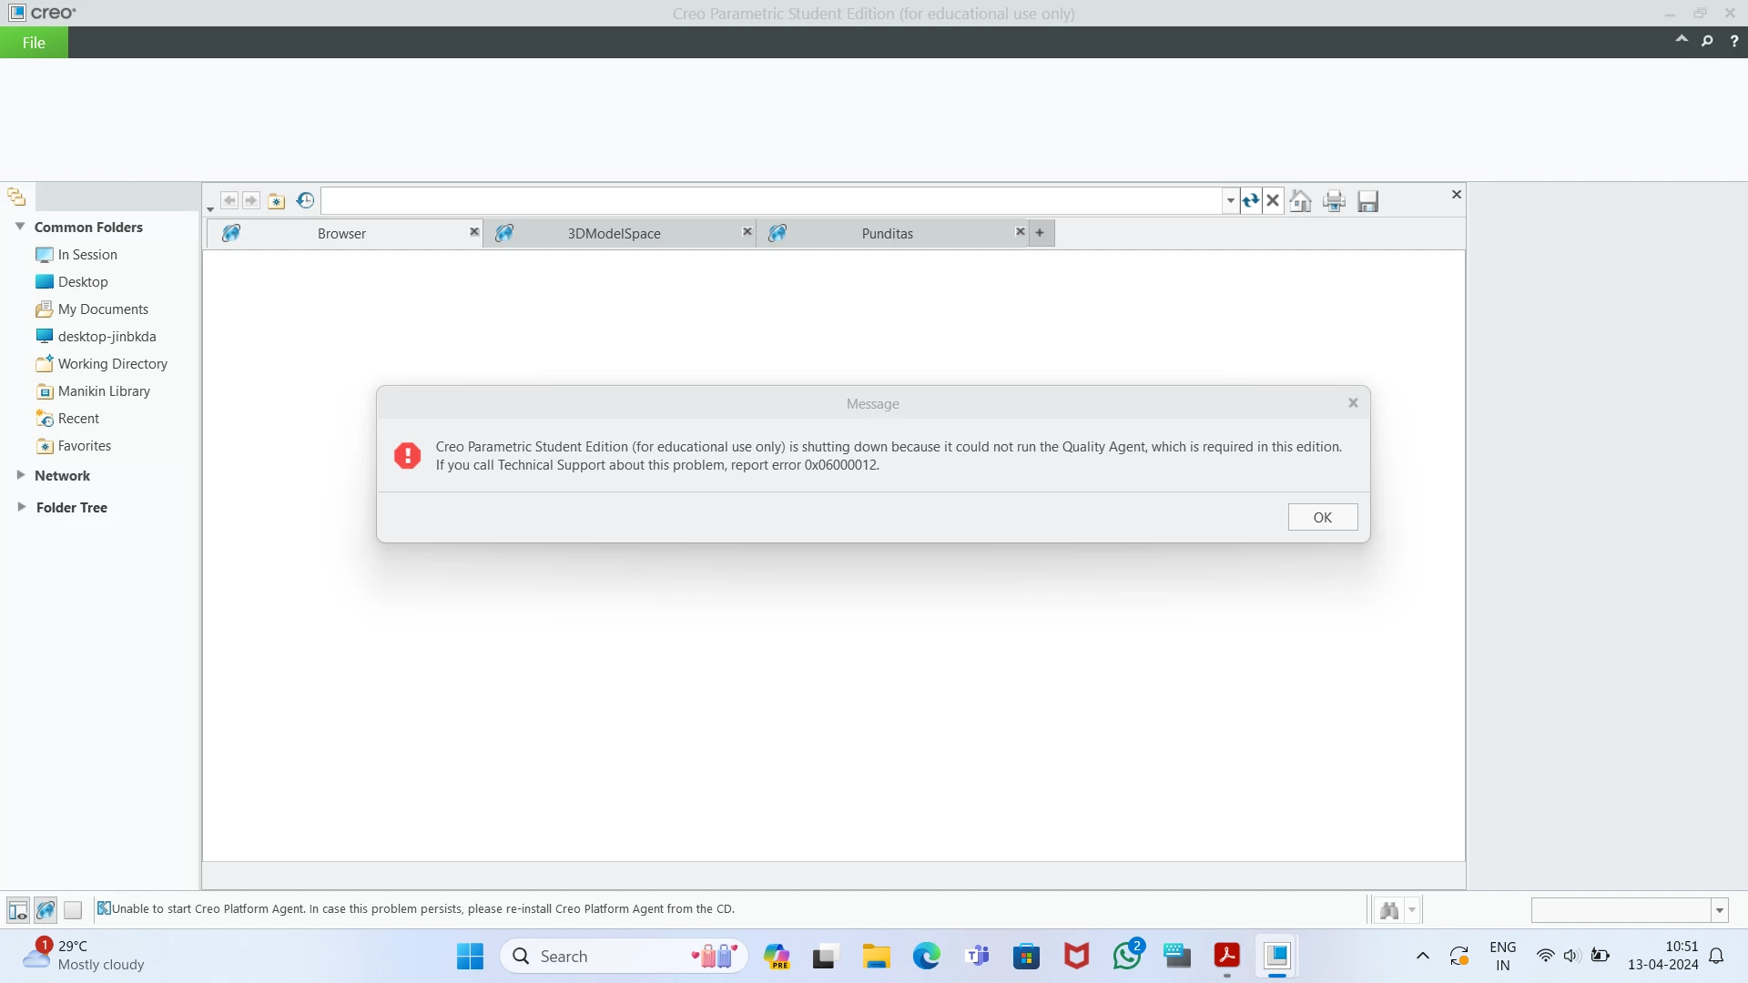Click the browser home page icon

tap(1301, 201)
